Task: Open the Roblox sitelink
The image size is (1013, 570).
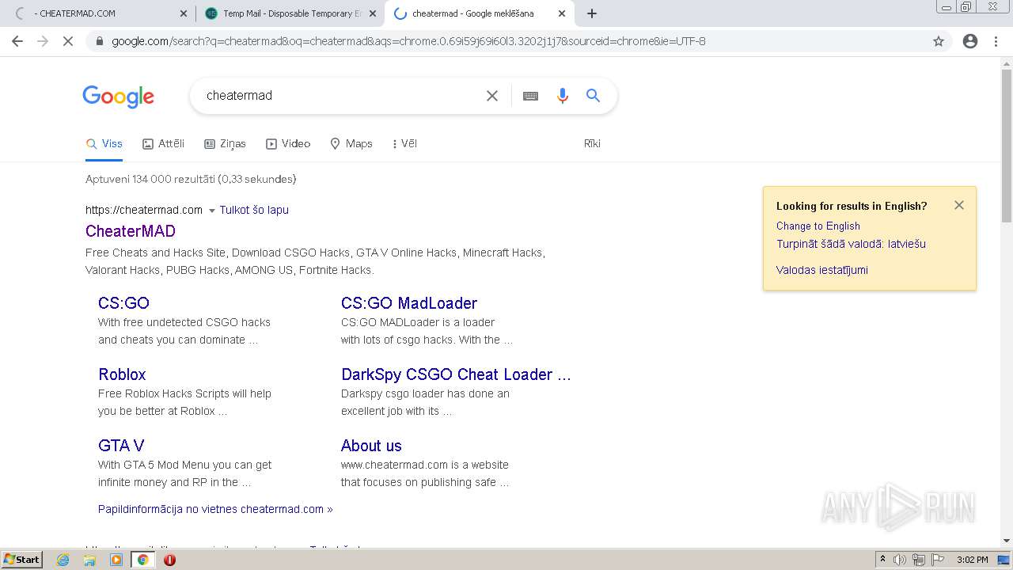Action: pyautogui.click(x=122, y=374)
